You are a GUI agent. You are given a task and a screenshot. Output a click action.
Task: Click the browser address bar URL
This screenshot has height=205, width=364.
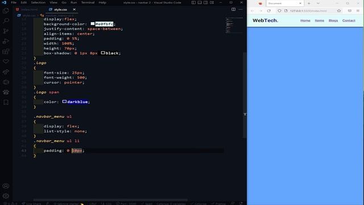(x=308, y=11)
